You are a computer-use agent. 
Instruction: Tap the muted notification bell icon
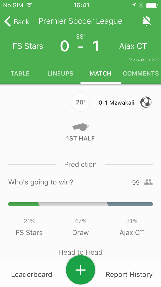click(147, 21)
